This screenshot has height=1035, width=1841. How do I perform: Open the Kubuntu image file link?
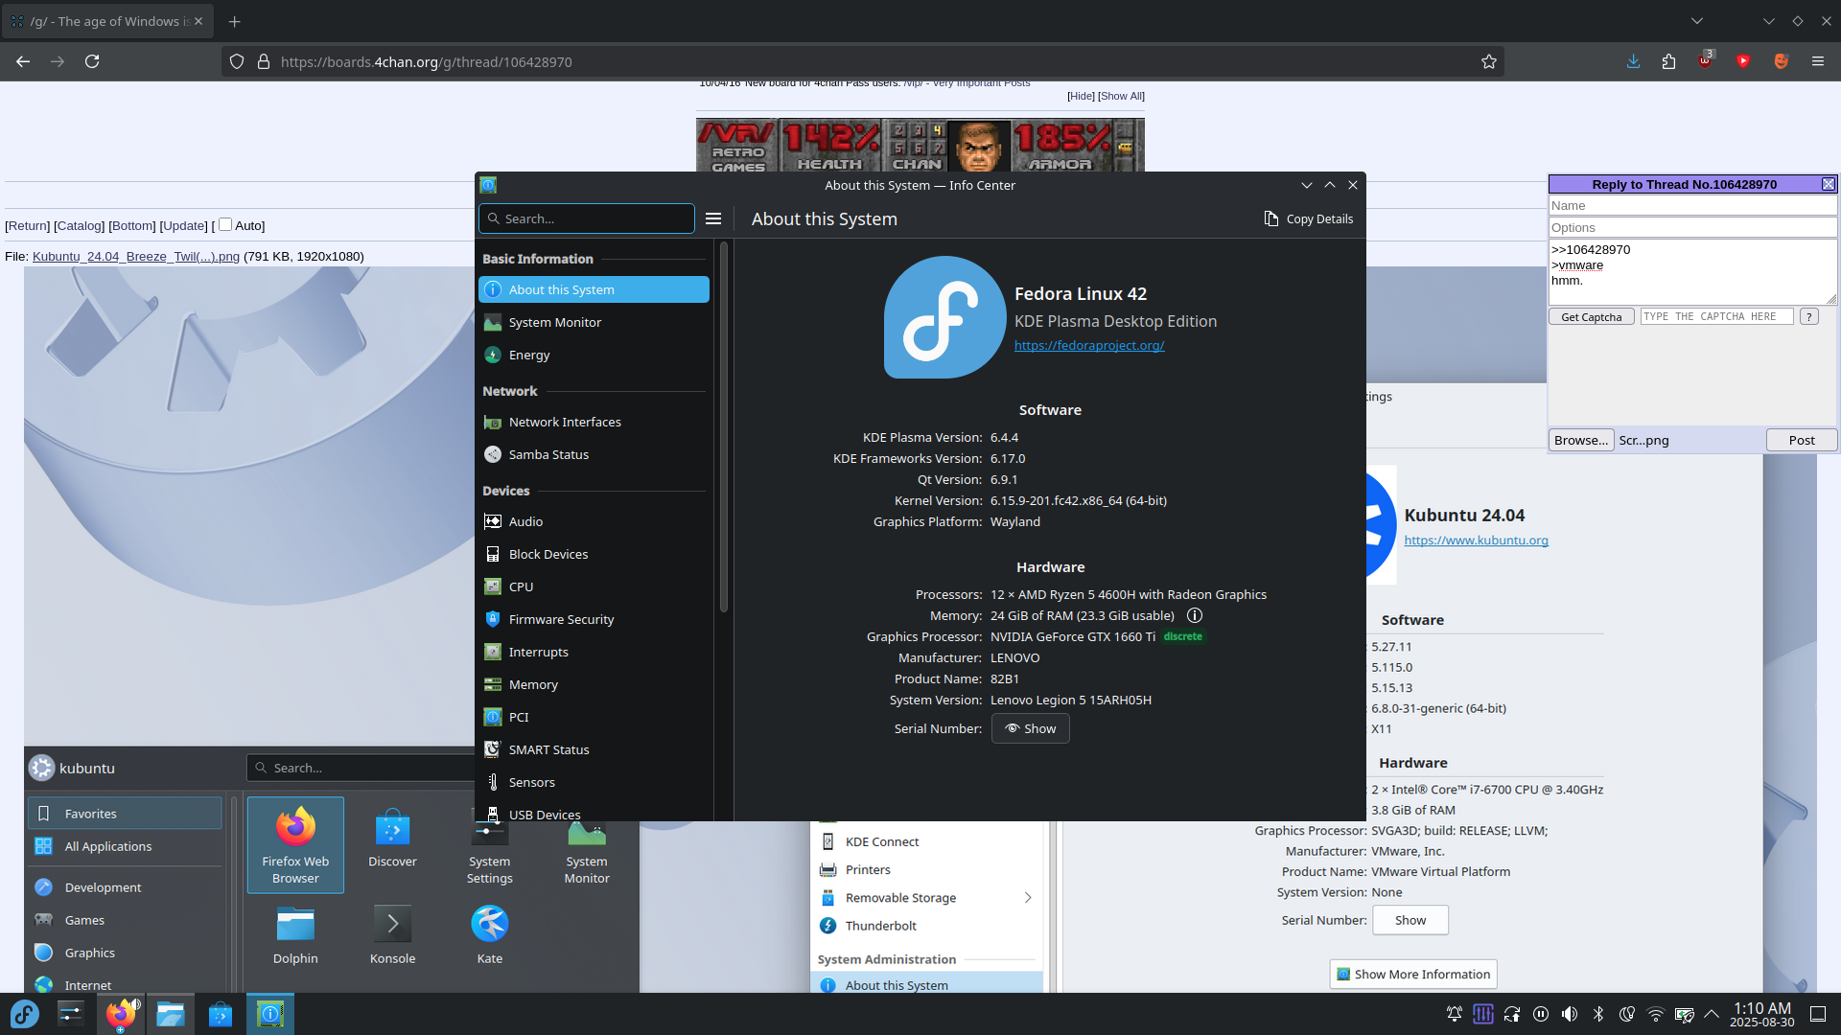136,256
